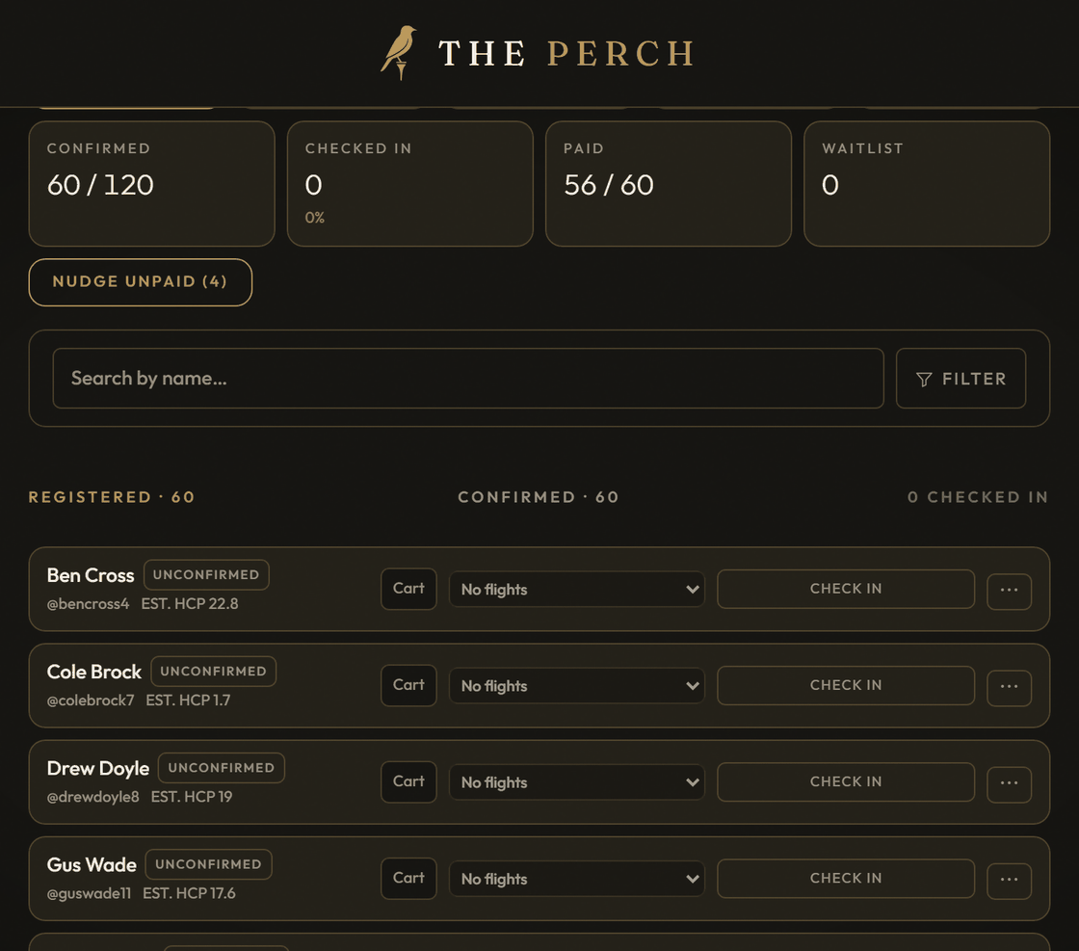Image resolution: width=1079 pixels, height=951 pixels.
Task: Toggle Cart for Ben Cross
Action: click(408, 589)
